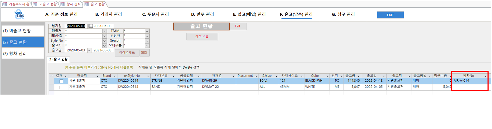Click the Work & Sales logo
Image resolution: width=492 pixels, height=129 pixels.
[x=19, y=14]
